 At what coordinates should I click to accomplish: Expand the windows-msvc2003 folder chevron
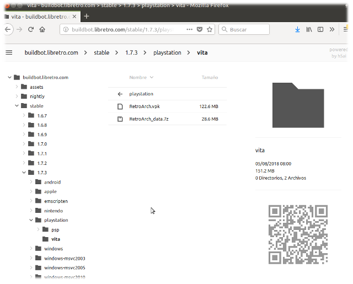tap(31, 258)
